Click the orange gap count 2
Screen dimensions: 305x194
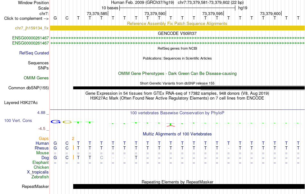pyautogui.click(x=73, y=139)
